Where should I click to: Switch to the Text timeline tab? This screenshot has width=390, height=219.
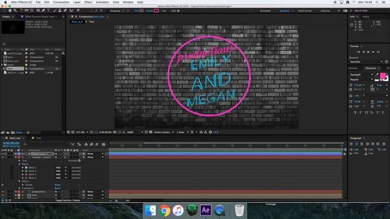click(38, 138)
